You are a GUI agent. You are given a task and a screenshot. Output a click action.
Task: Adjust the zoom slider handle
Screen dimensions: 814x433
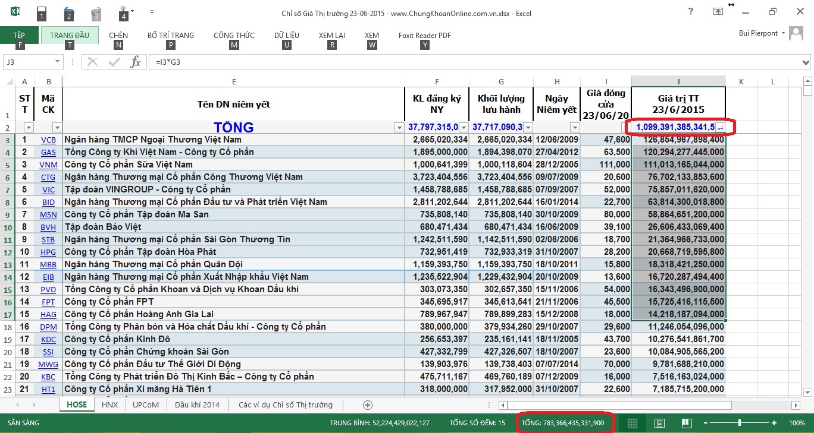click(740, 423)
